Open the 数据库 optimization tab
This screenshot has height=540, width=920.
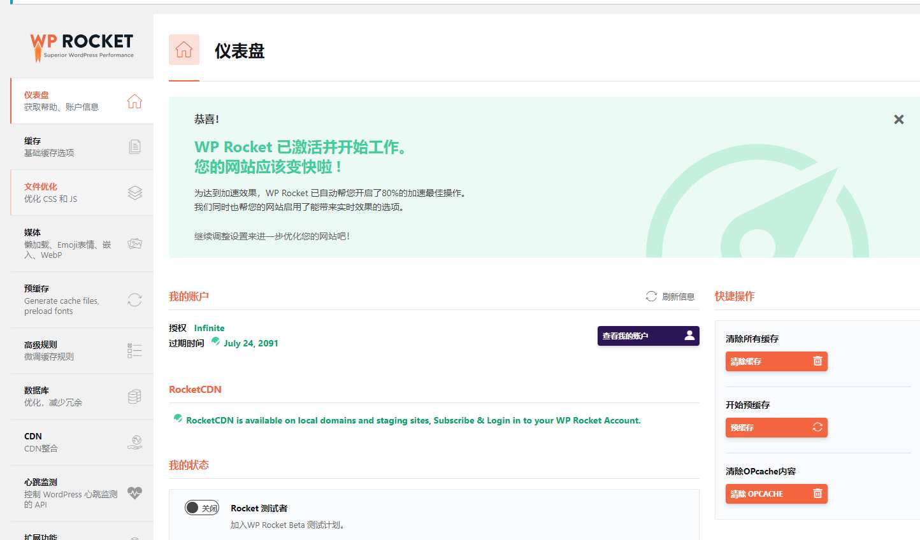coord(82,397)
